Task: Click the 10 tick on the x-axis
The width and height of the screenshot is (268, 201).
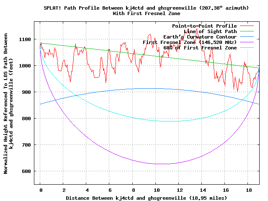Action: 156,190
